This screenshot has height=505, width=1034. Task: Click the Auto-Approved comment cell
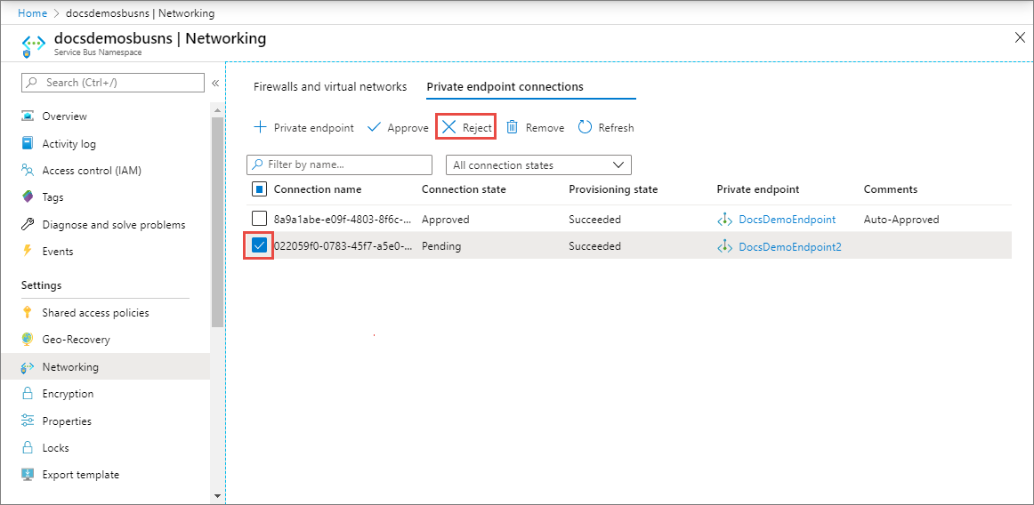(x=901, y=220)
